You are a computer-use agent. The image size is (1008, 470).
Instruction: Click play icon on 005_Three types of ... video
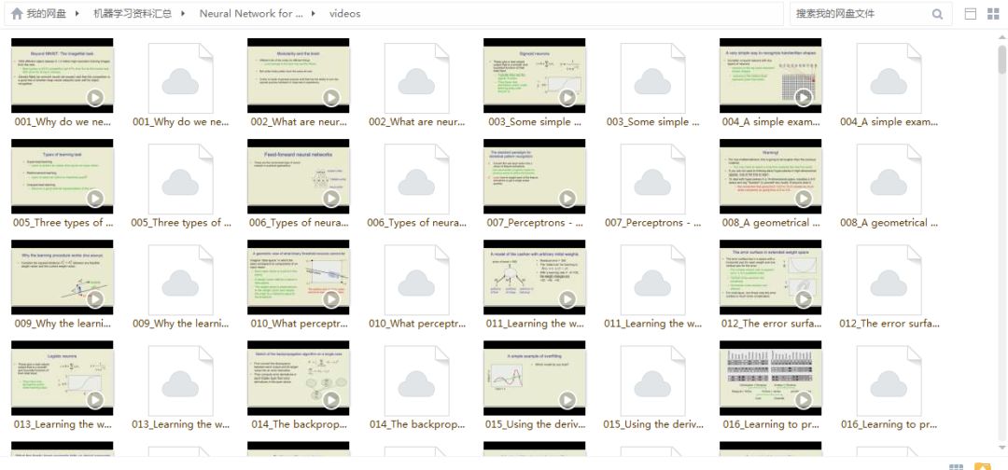click(x=95, y=199)
